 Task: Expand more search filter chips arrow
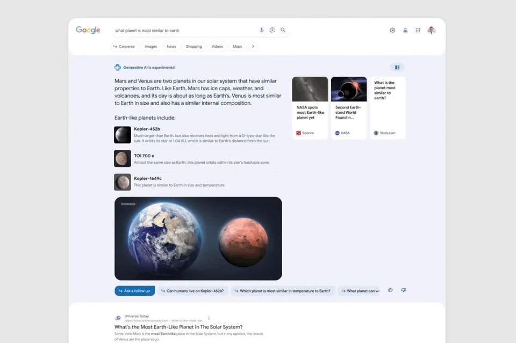point(253,47)
